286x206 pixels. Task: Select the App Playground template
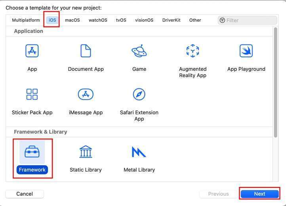(x=246, y=51)
